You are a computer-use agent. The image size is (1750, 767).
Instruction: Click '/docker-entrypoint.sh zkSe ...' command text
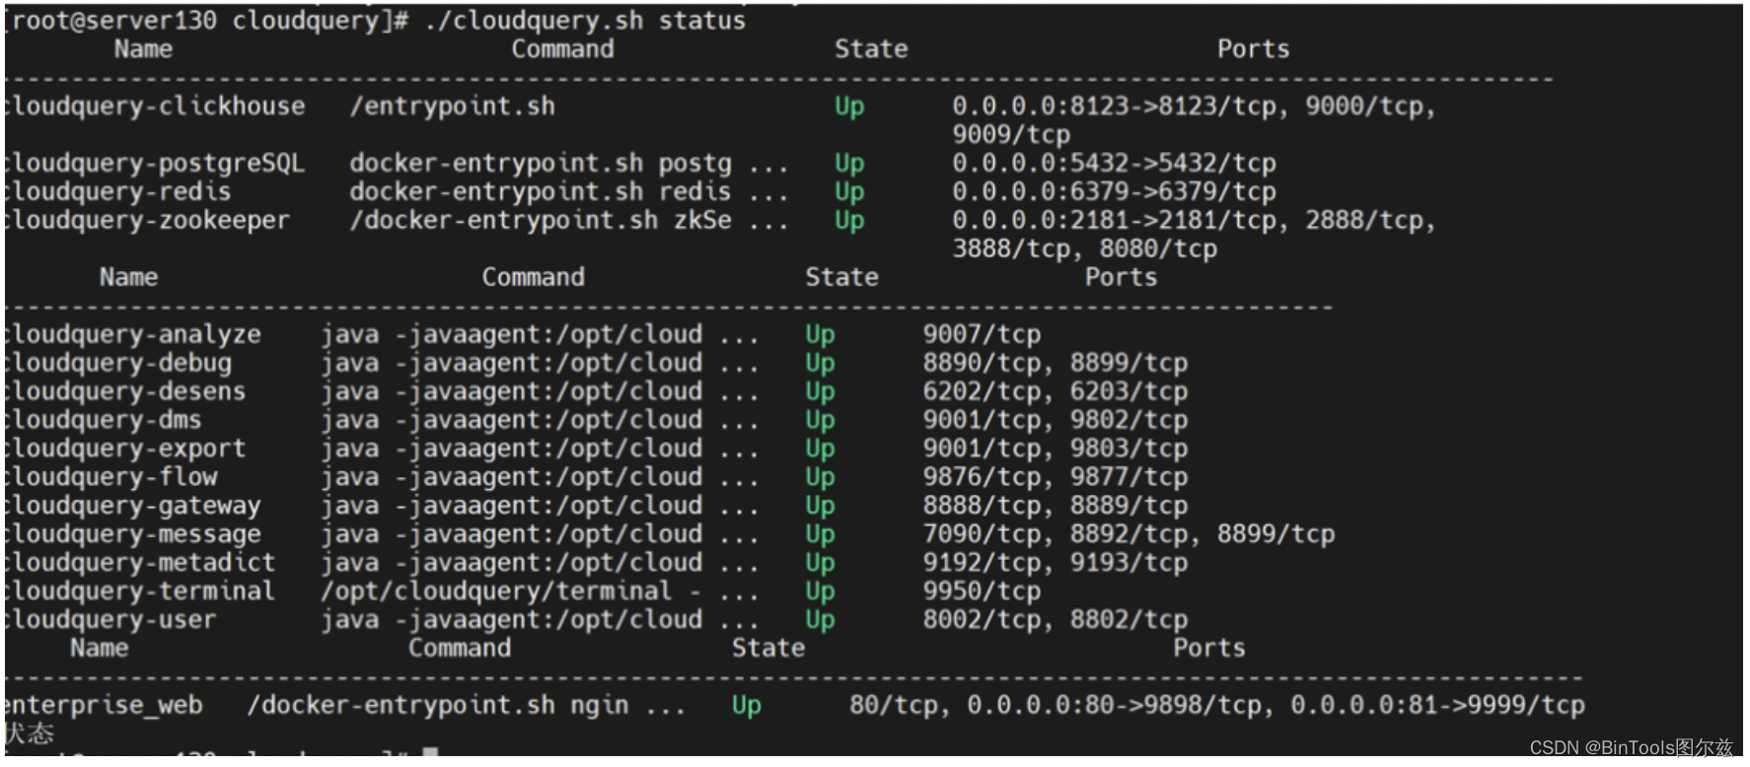(569, 221)
